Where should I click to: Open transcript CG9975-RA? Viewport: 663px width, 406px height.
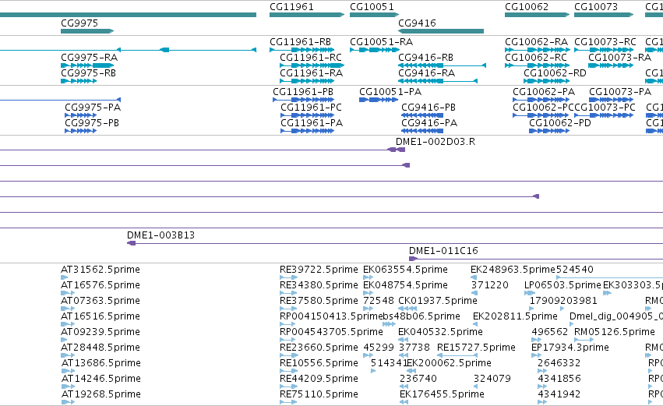[x=87, y=65]
